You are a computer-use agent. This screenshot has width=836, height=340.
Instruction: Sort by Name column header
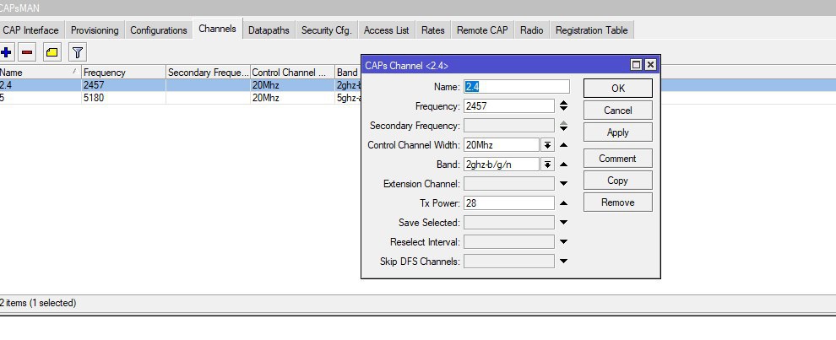tap(40, 73)
